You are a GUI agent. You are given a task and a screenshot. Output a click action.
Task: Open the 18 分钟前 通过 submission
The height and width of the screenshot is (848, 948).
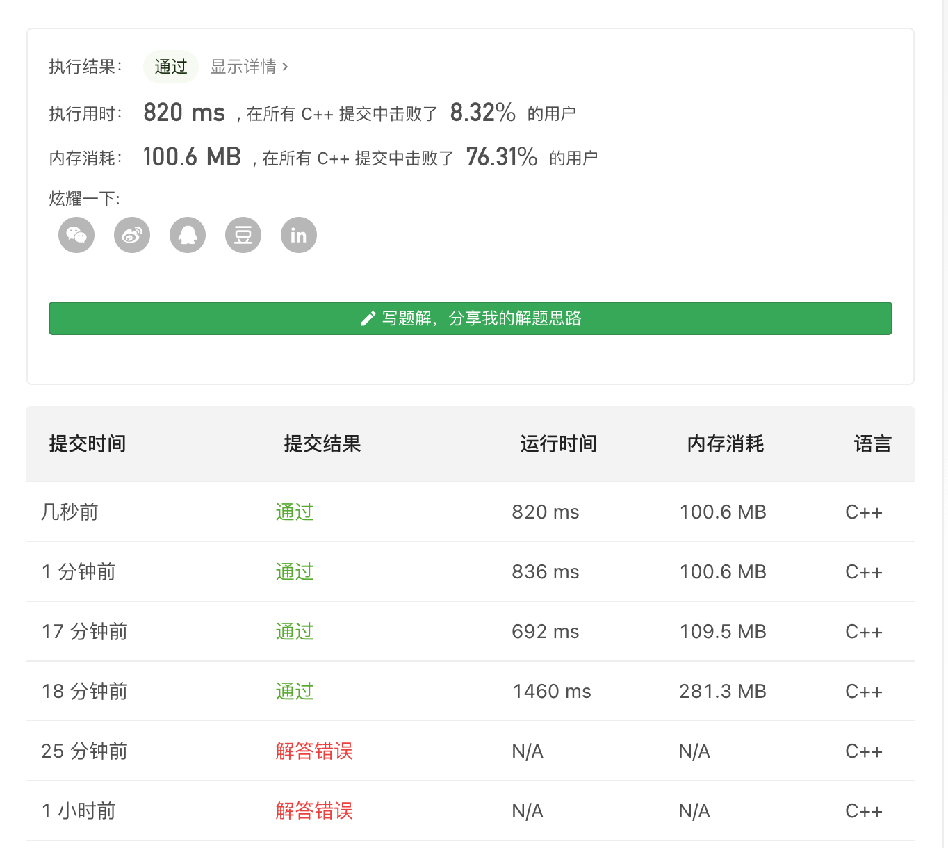click(x=295, y=692)
